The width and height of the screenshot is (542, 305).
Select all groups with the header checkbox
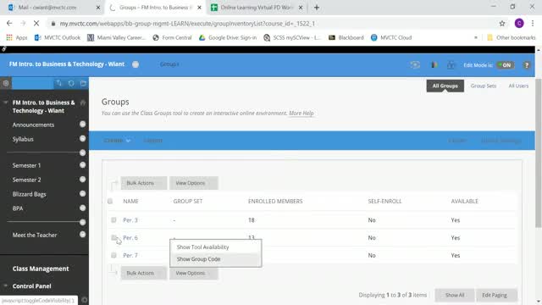pos(110,201)
